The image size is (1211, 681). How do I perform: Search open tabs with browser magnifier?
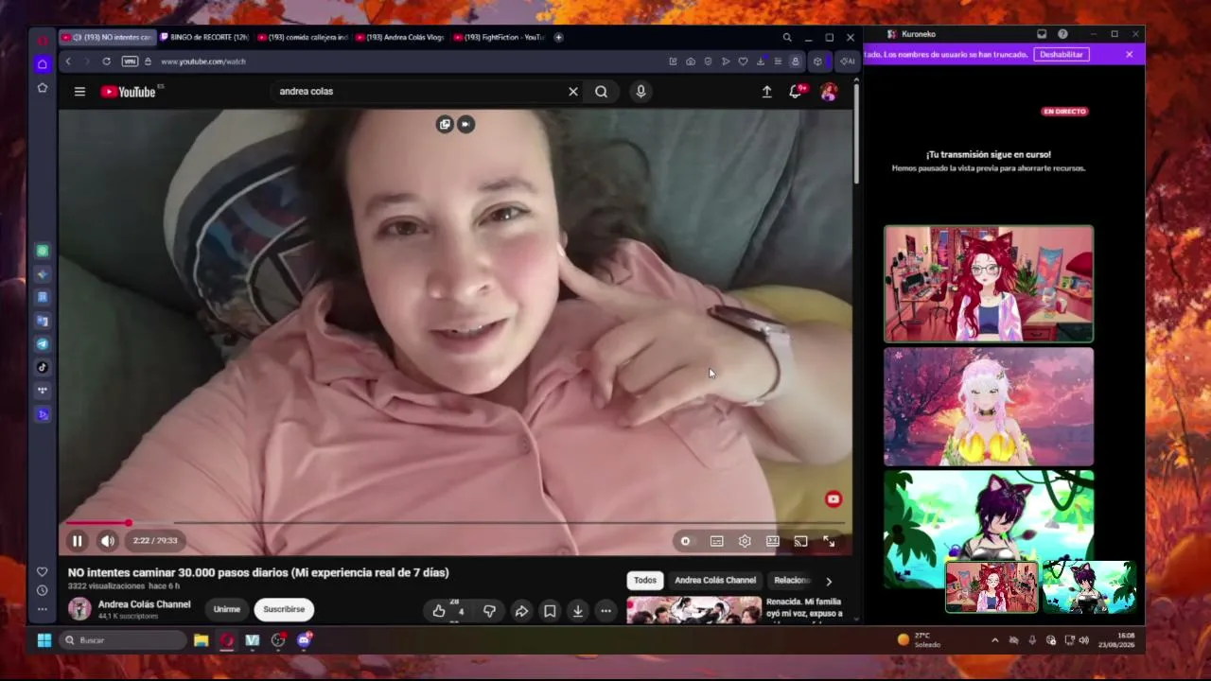[x=787, y=38]
